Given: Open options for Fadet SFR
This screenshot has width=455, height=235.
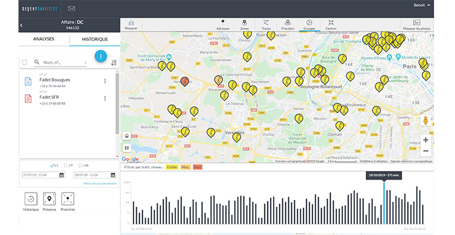Looking at the screenshot, I should [x=105, y=98].
